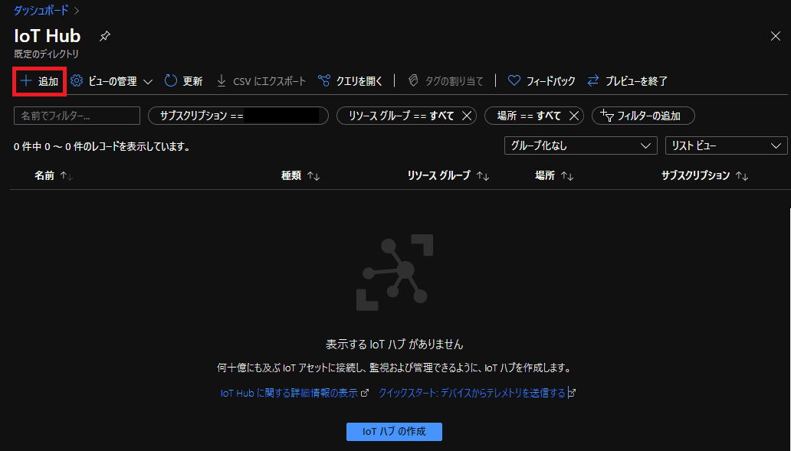The image size is (791, 451).
Task: Click the 更新 toolbar label
Action: [x=192, y=81]
